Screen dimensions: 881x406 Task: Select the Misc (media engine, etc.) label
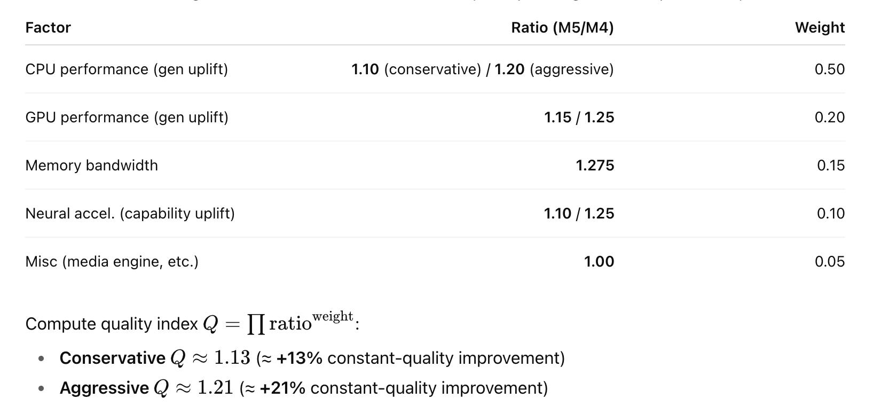point(112,262)
